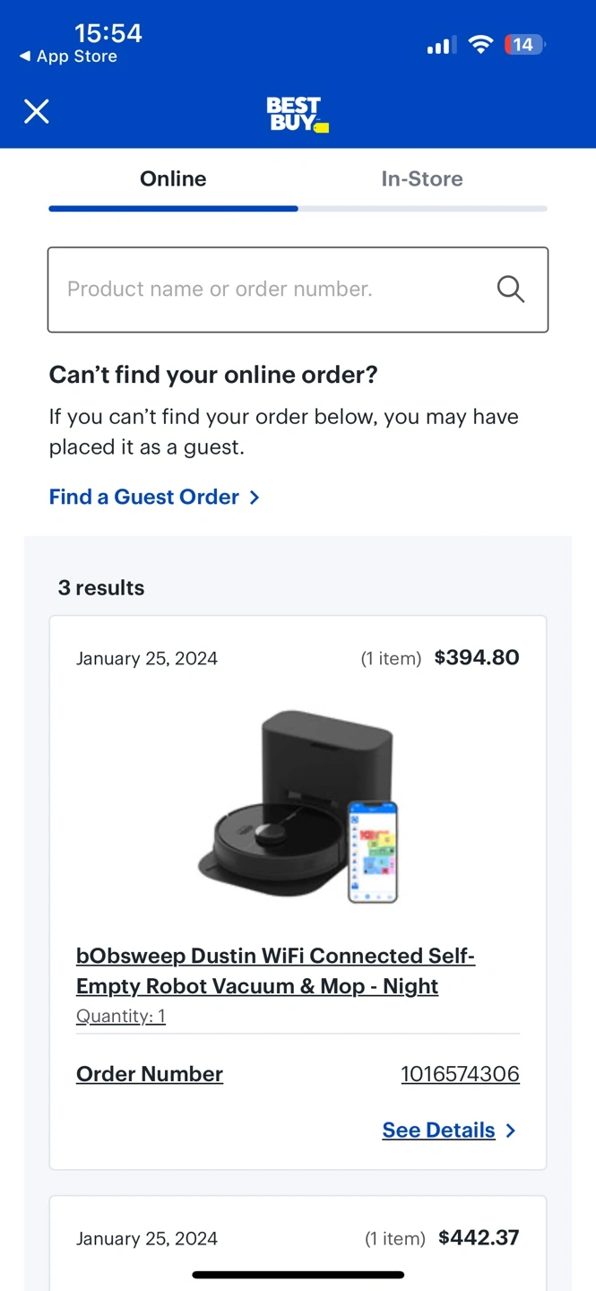Close the orders screen with the X icon
The image size is (596, 1291).
[36, 112]
